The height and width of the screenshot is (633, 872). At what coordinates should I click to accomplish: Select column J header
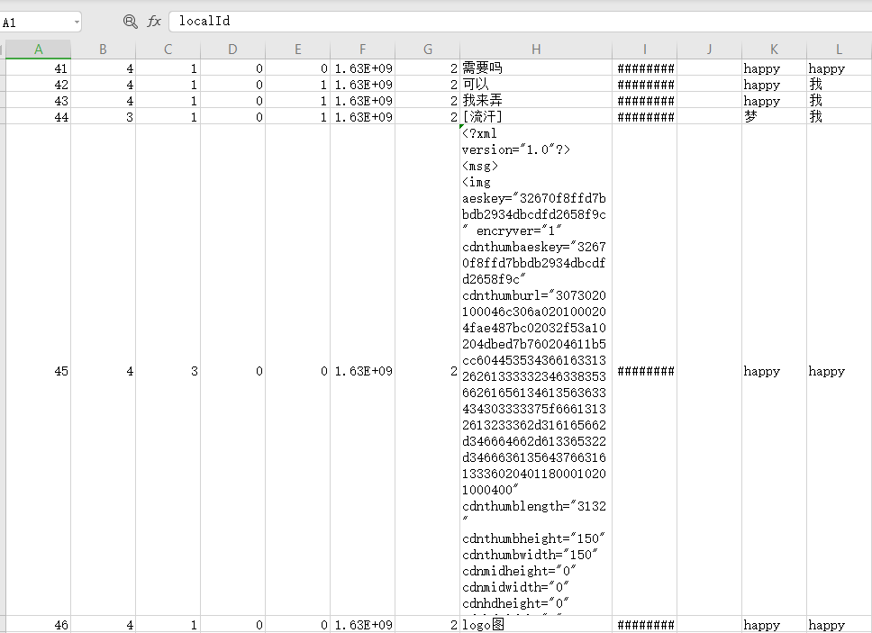[x=709, y=50]
